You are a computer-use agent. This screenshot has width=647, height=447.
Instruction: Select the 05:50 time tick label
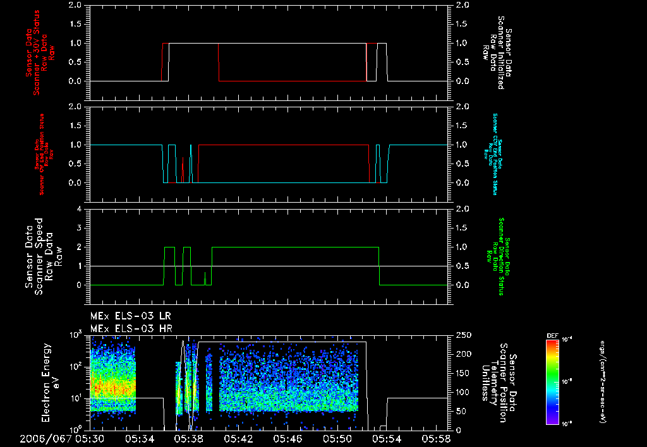point(338,439)
